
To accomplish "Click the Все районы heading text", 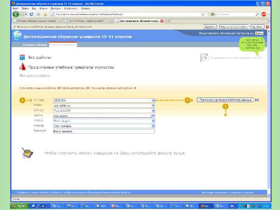I will [x=40, y=58].
